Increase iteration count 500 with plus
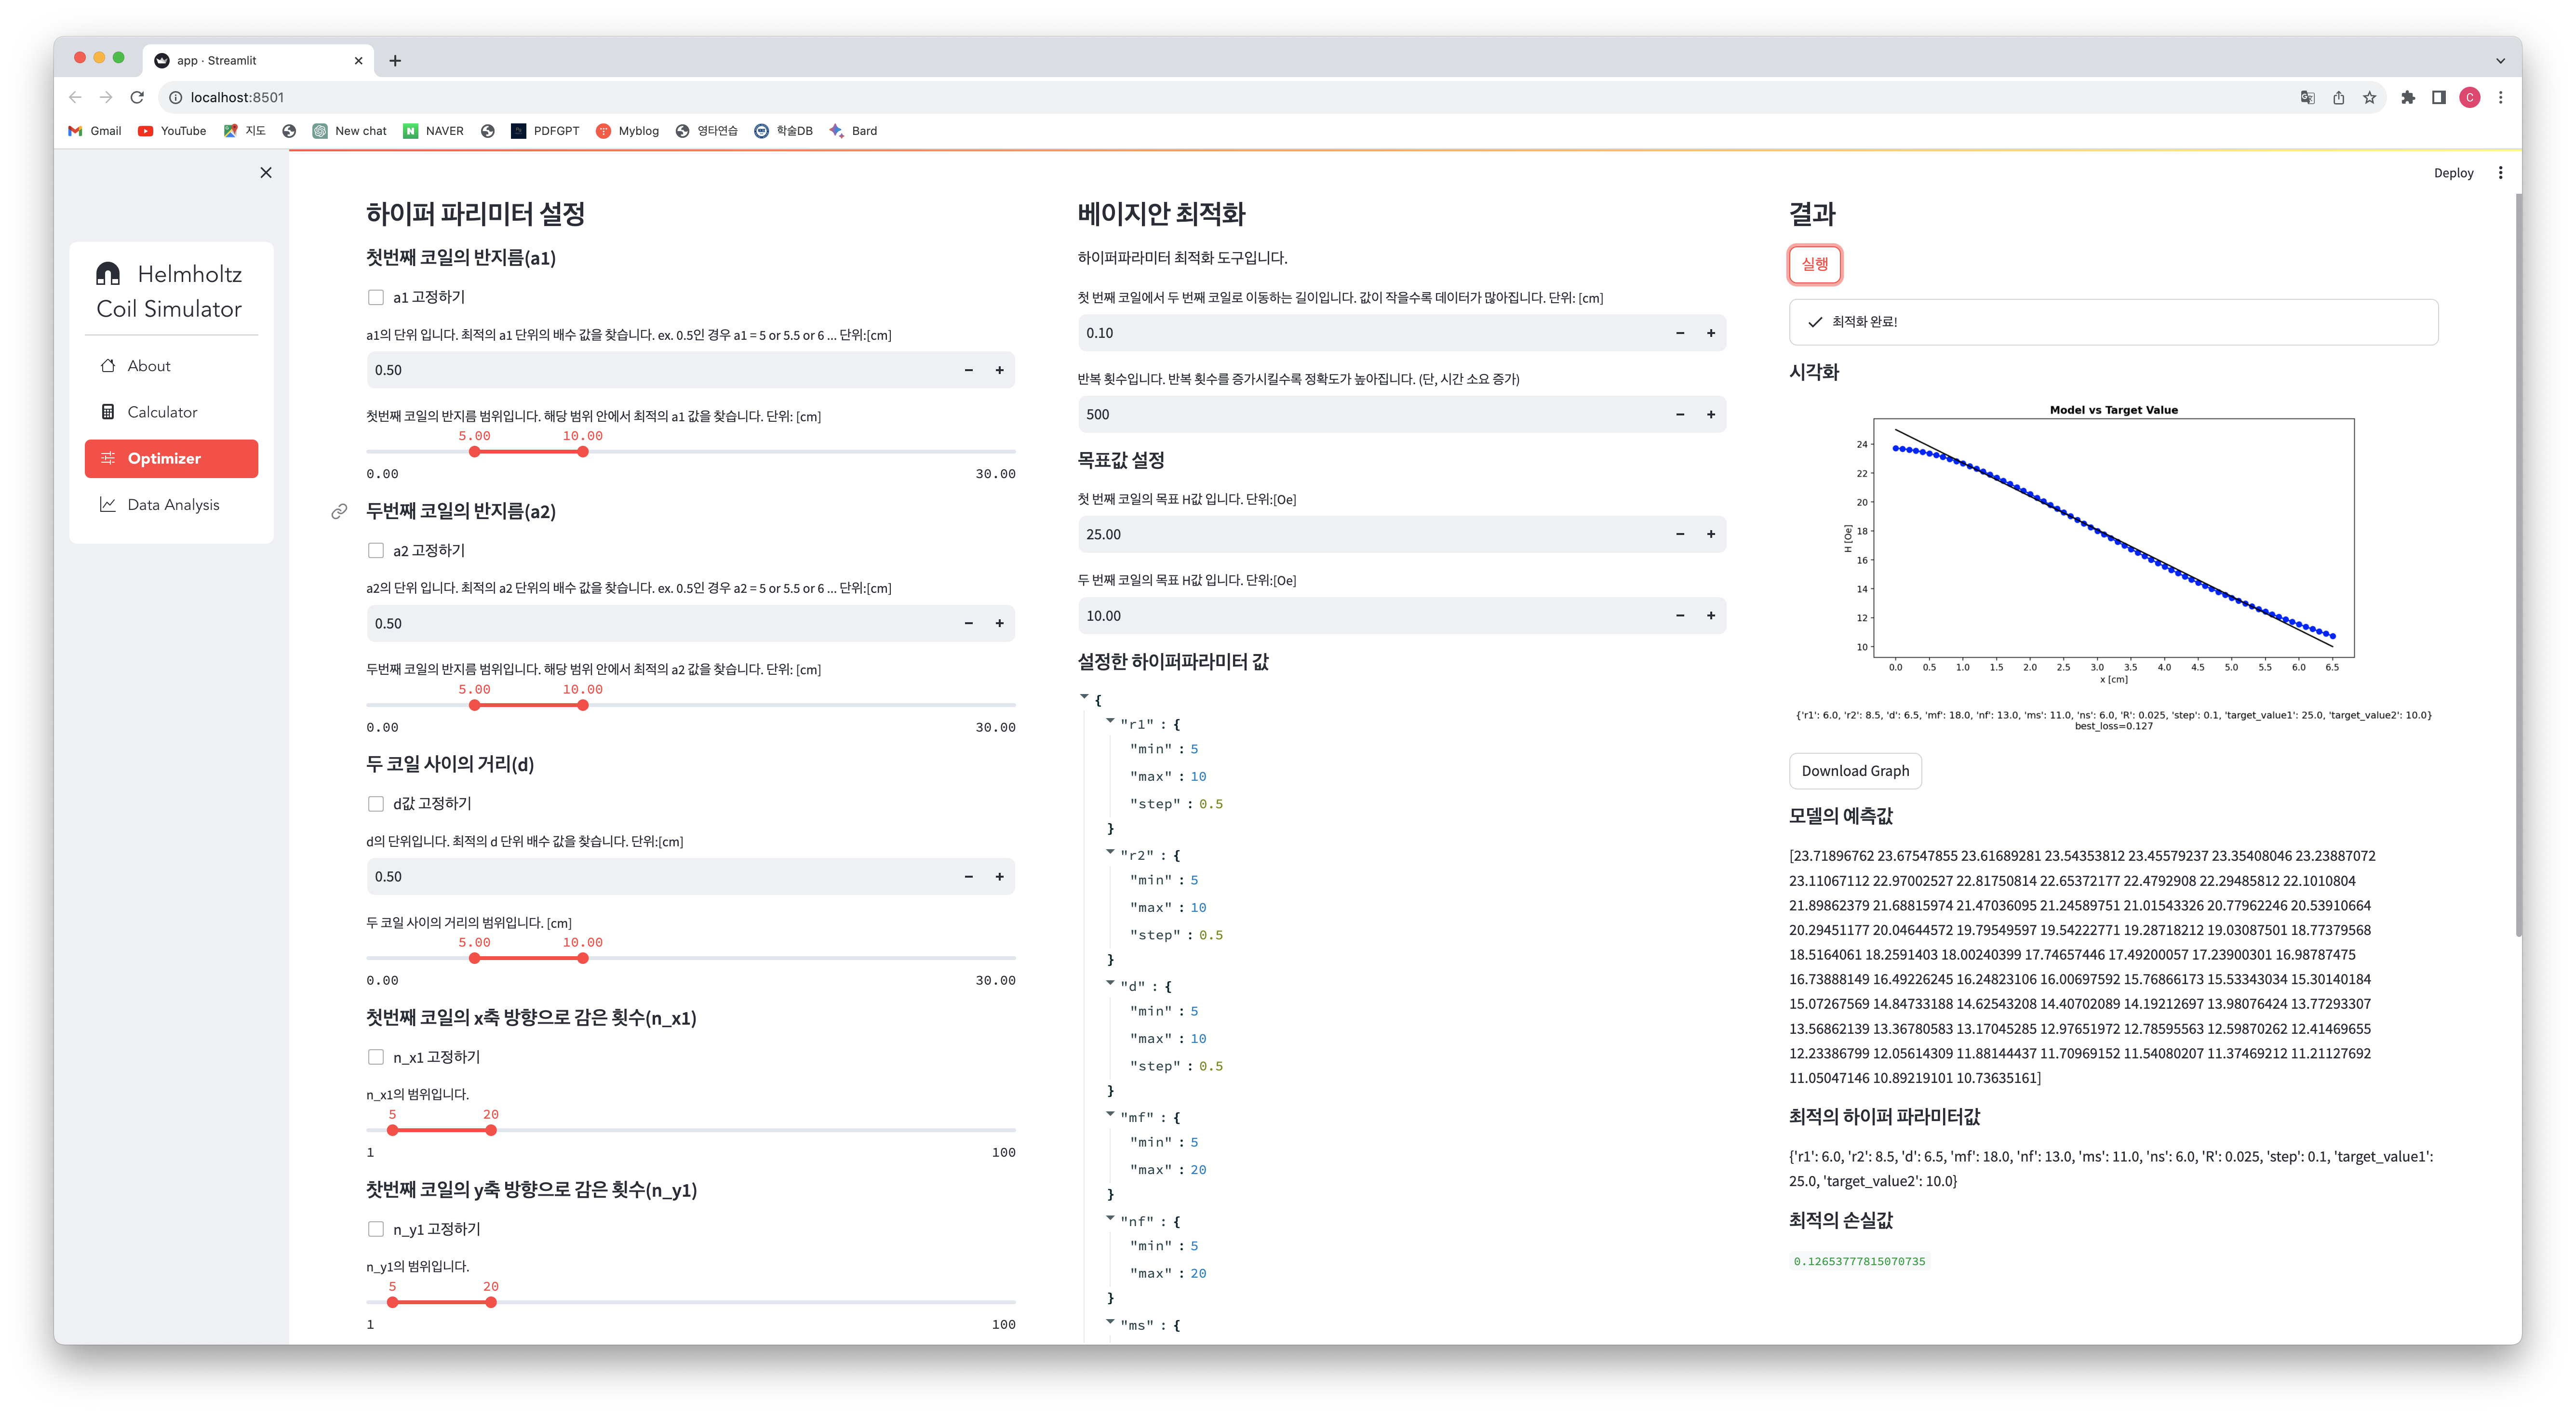The image size is (2576, 1416). (x=1711, y=414)
